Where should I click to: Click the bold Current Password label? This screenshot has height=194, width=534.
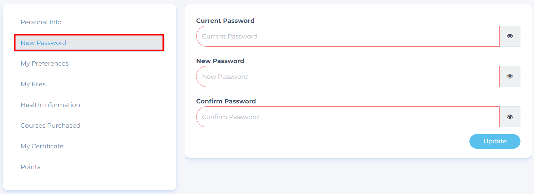point(225,21)
